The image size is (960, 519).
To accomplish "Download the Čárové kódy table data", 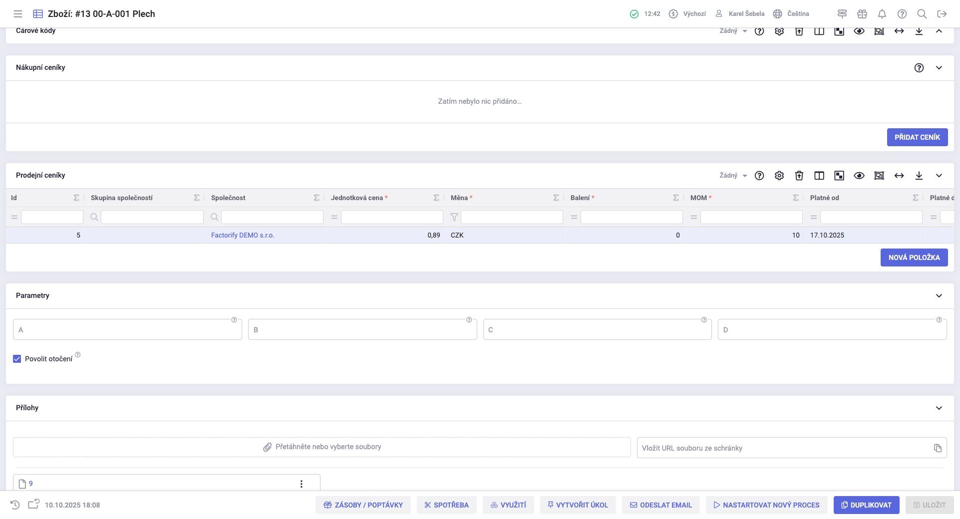I will click(919, 31).
